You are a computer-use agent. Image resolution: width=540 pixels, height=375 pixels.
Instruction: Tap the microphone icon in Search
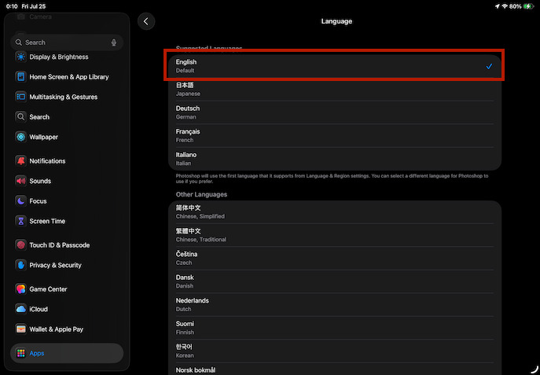(x=115, y=42)
